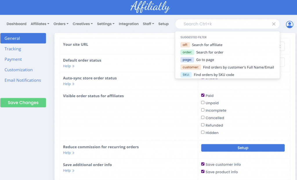297x180 pixels.
Task: Expand the Affiliates dropdown menu
Action: click(40, 24)
